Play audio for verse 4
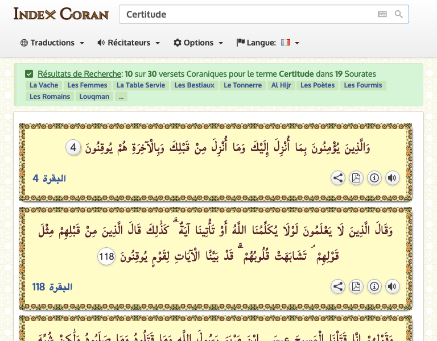 (392, 178)
